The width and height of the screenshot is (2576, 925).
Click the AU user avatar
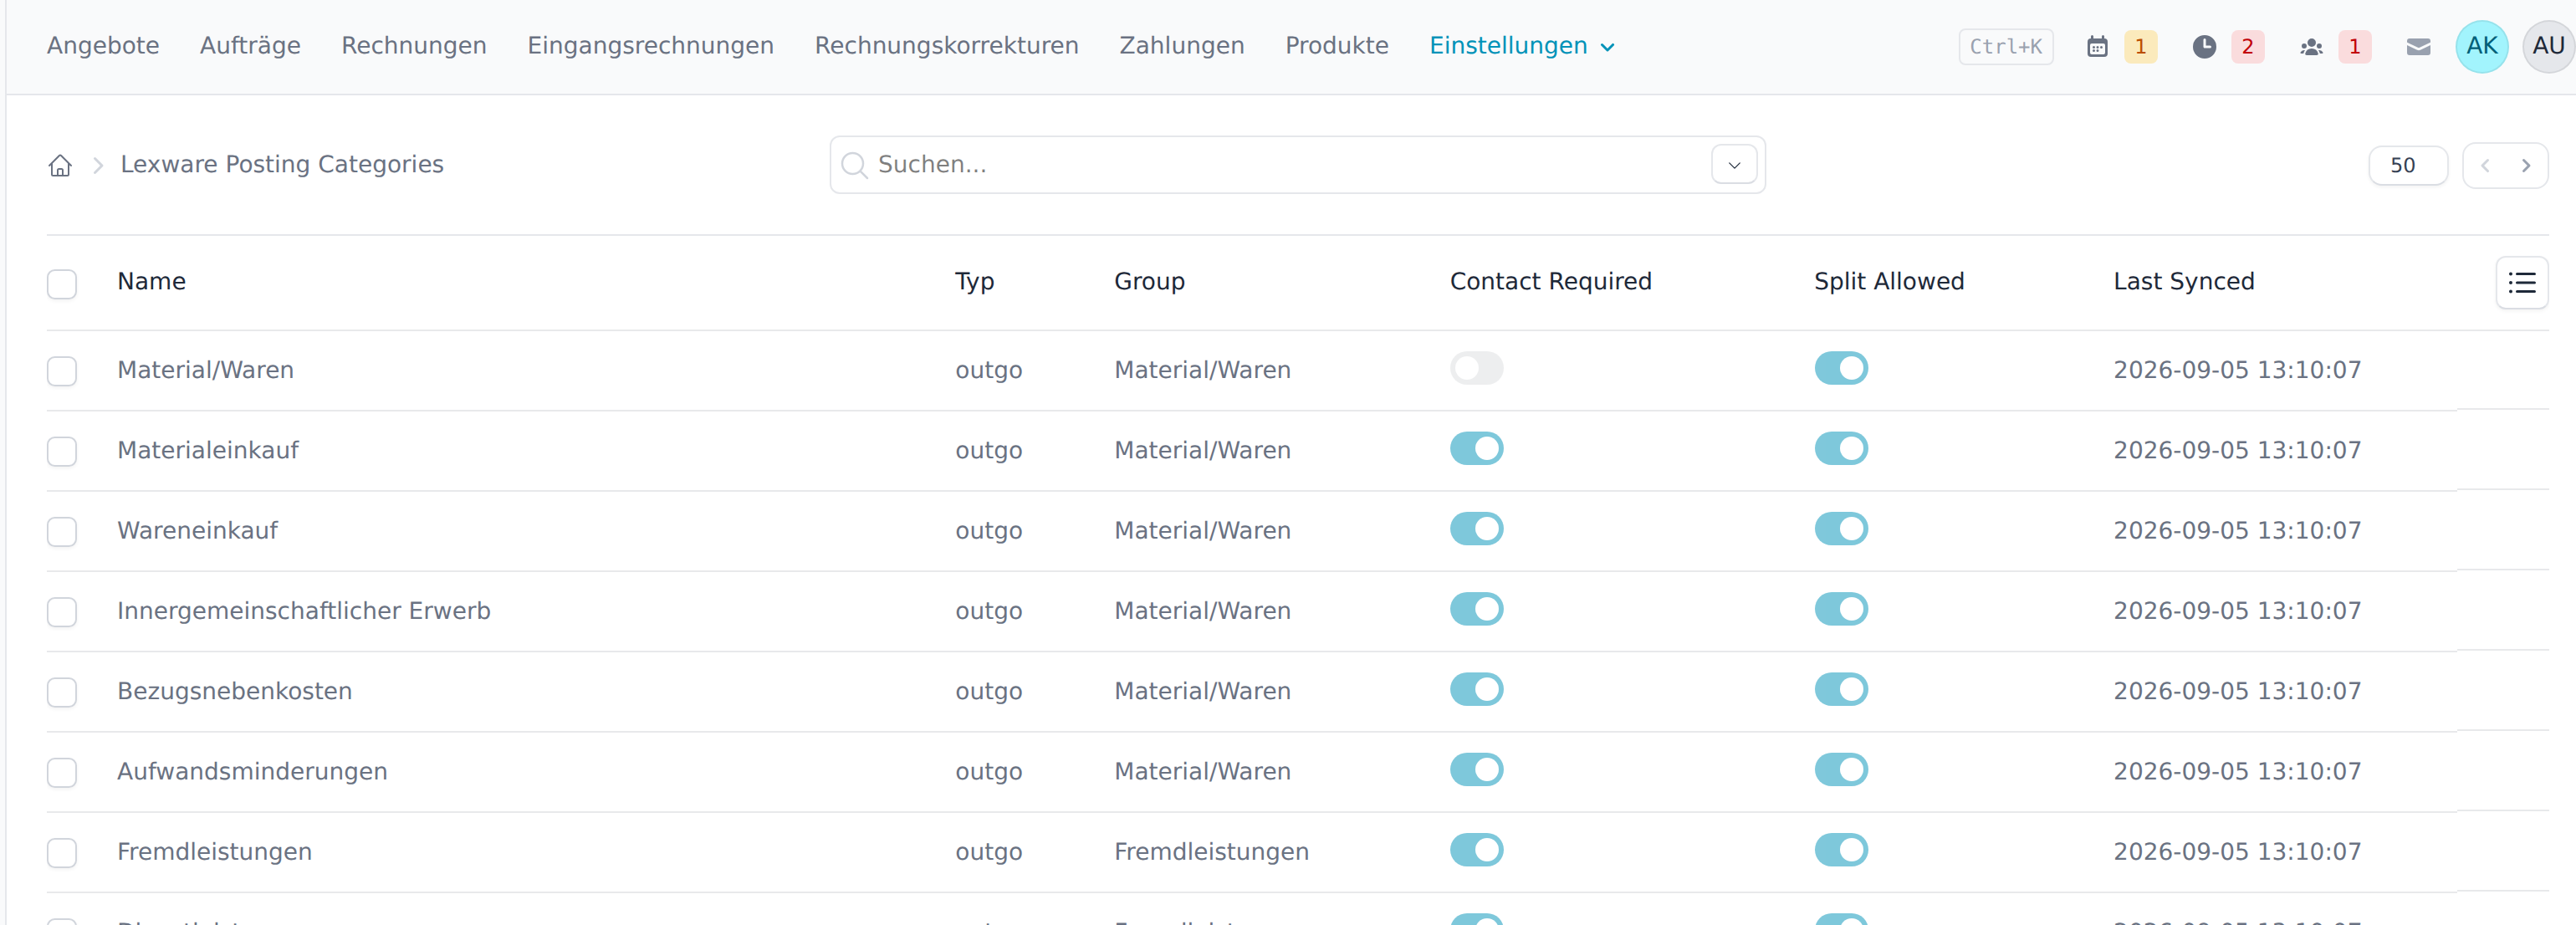pyautogui.click(x=2548, y=46)
